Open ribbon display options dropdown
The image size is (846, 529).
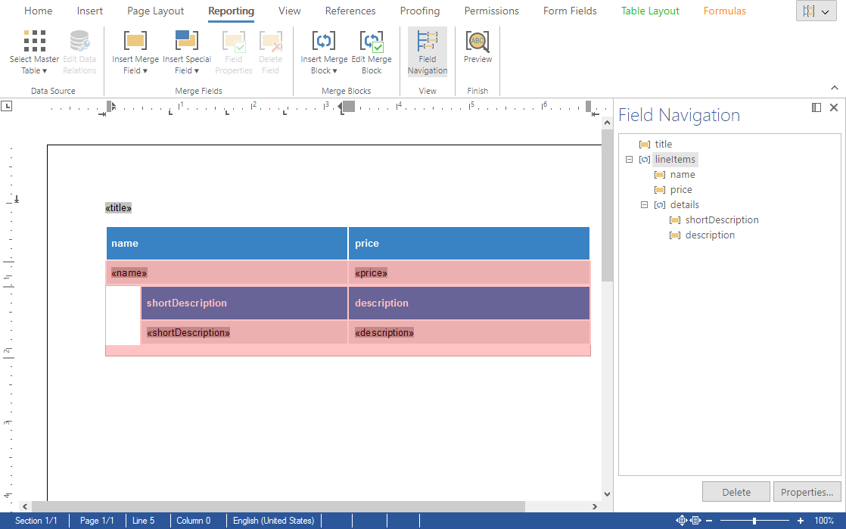click(816, 11)
